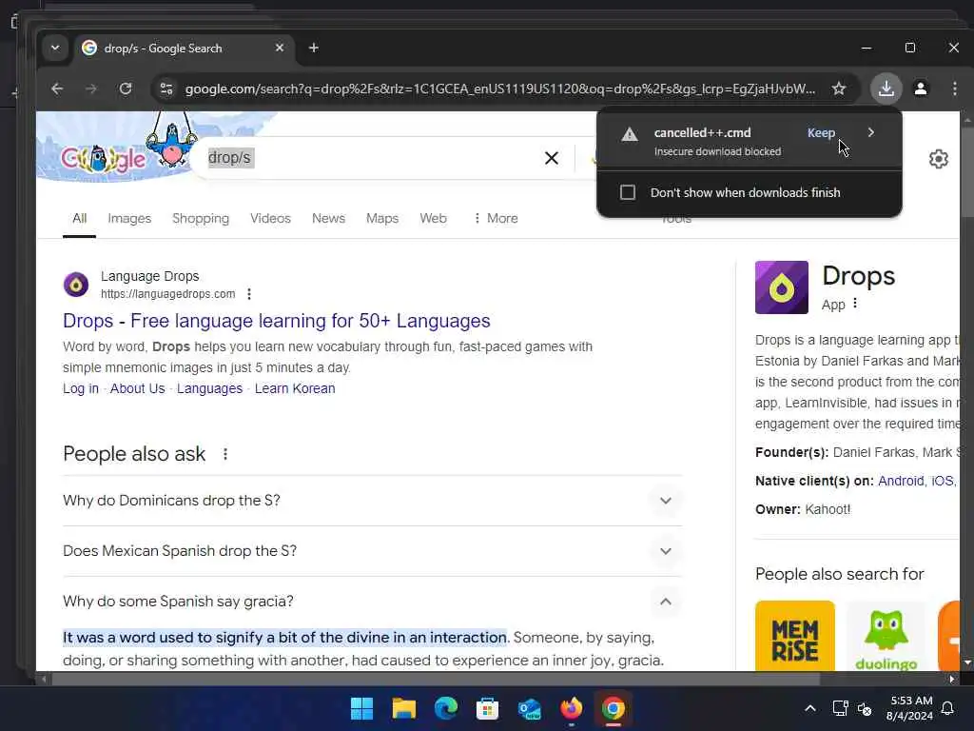Click the Language Drops site favicon

point(76,285)
